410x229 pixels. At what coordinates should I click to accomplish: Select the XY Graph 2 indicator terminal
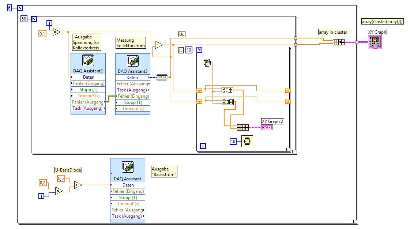click(x=267, y=127)
